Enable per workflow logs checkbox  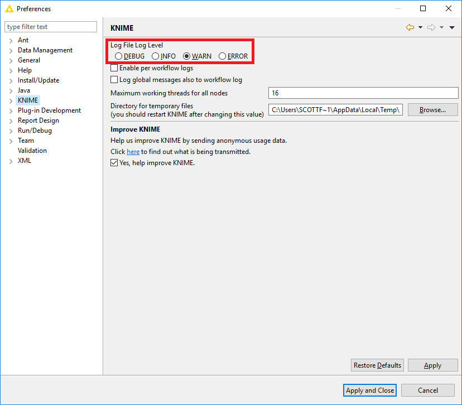pos(114,68)
